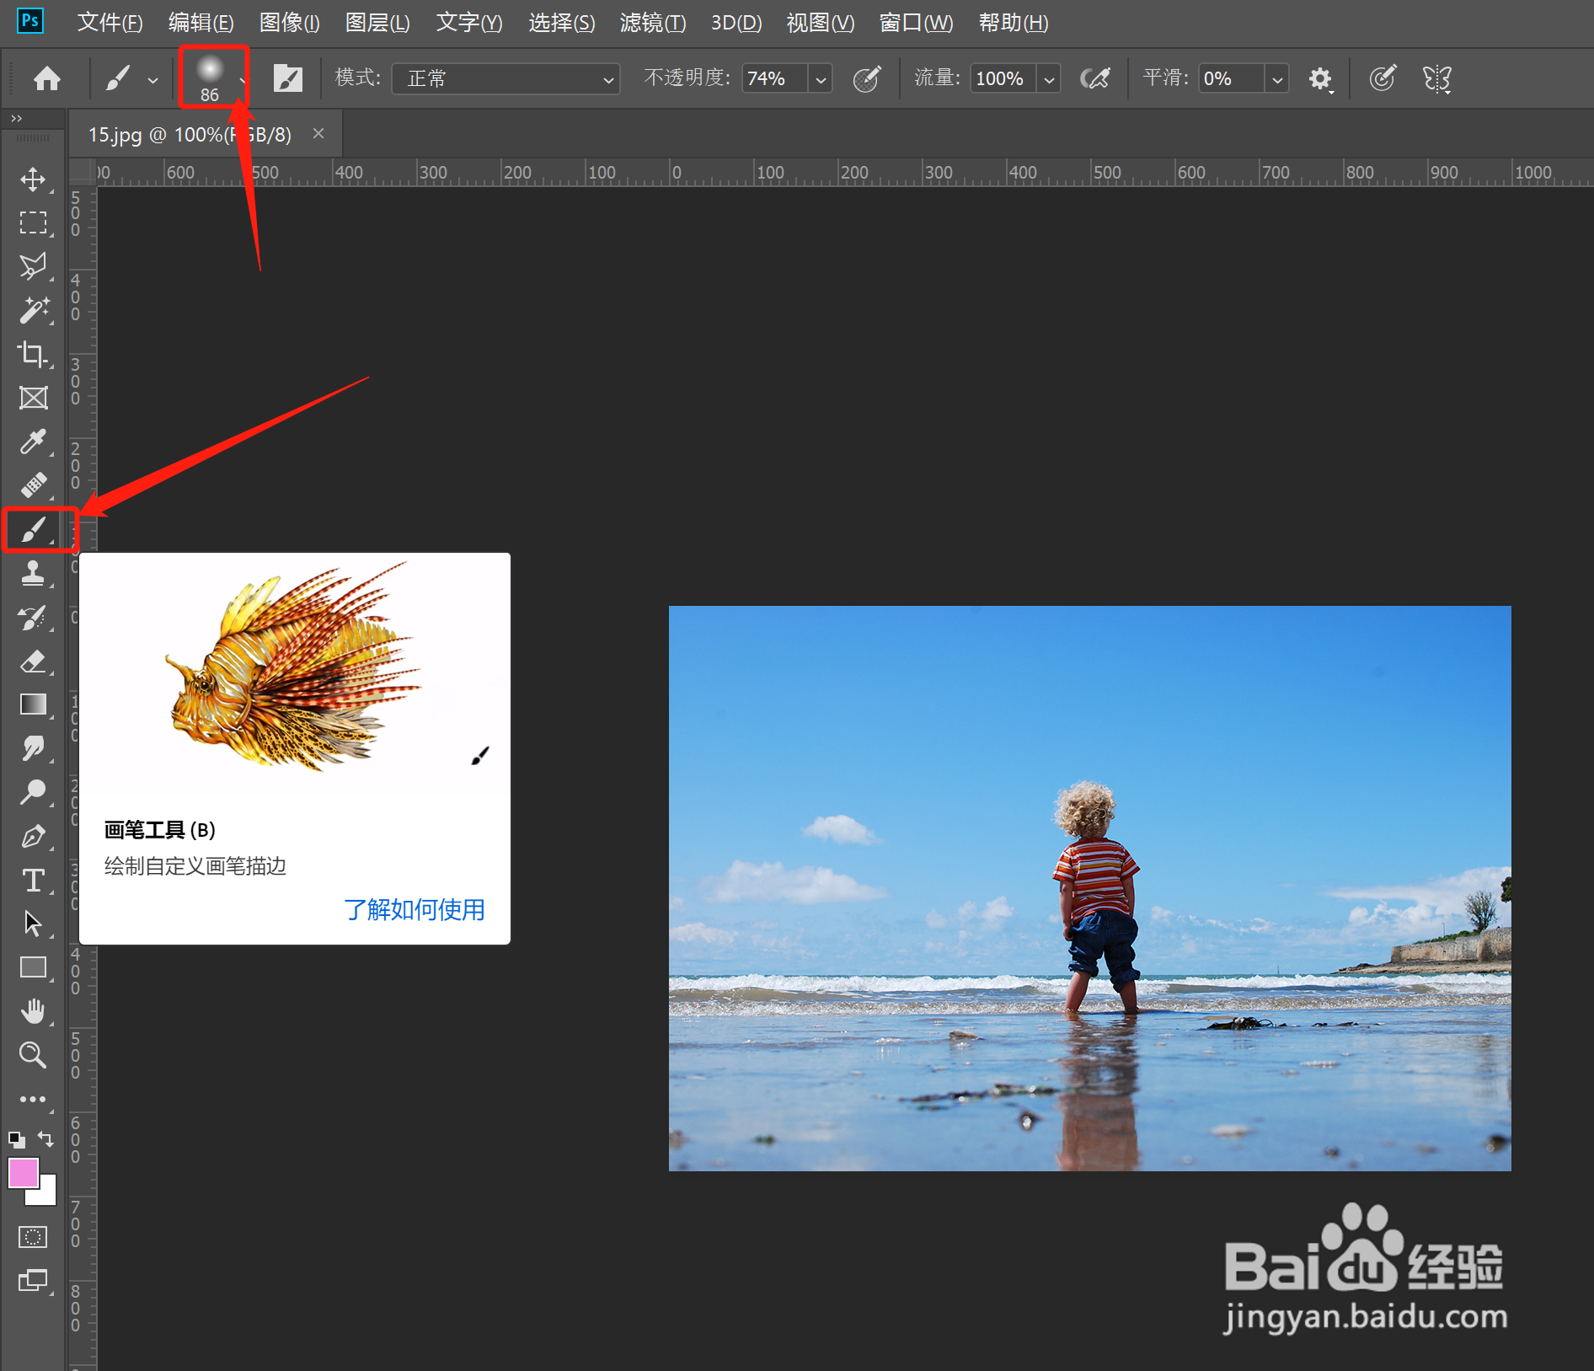The width and height of the screenshot is (1594, 1371).
Task: Swap foreground and background colors
Action: pyautogui.click(x=46, y=1140)
